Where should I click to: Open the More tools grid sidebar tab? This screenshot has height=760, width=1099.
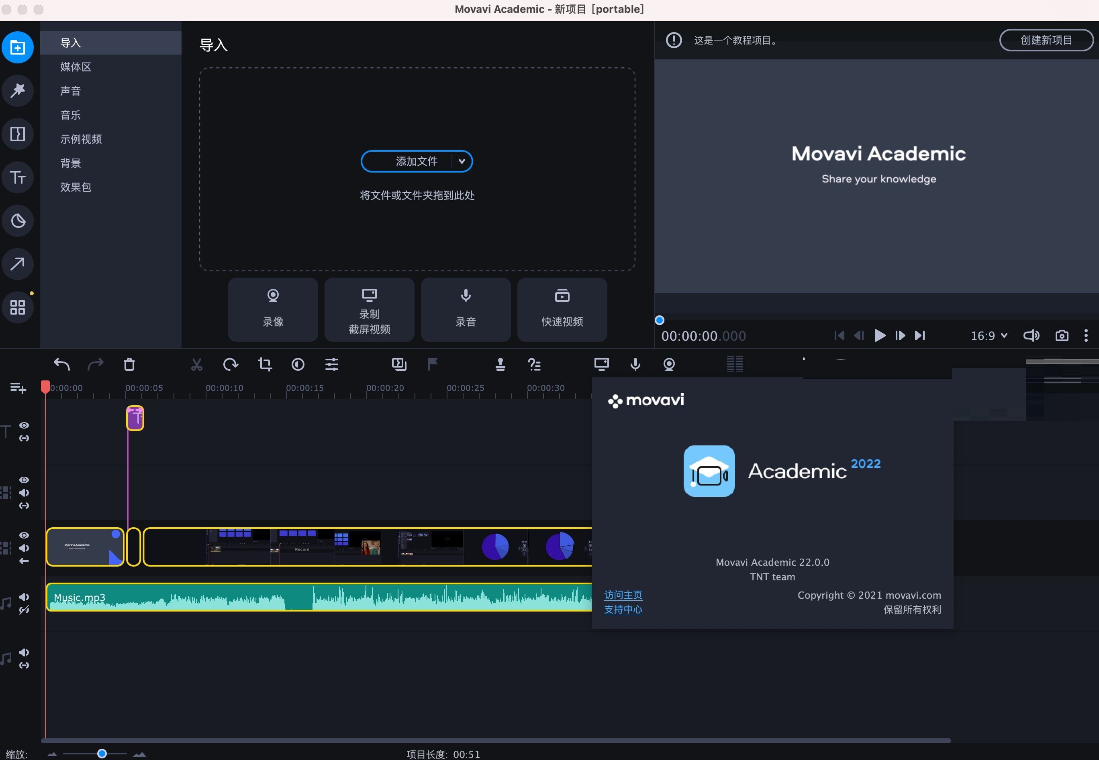pos(18,307)
